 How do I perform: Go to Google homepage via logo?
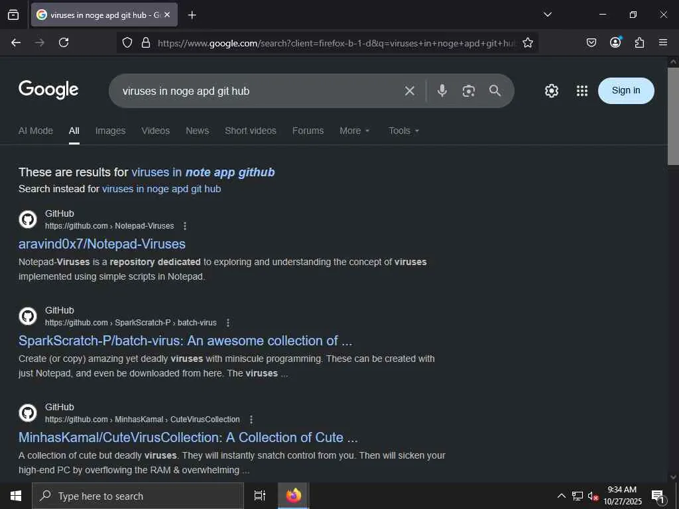coord(48,89)
